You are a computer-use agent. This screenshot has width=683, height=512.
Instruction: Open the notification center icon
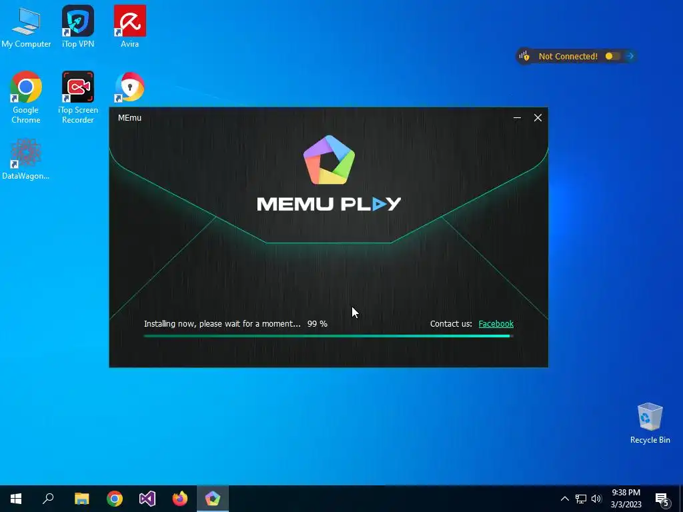pyautogui.click(x=662, y=499)
